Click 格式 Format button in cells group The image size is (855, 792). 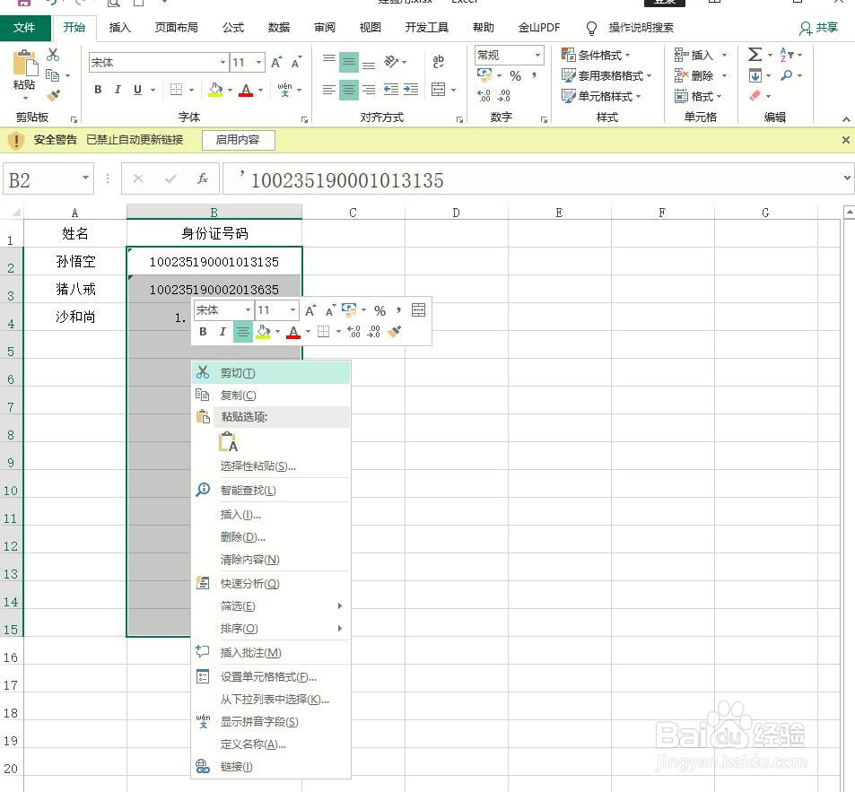[698, 96]
